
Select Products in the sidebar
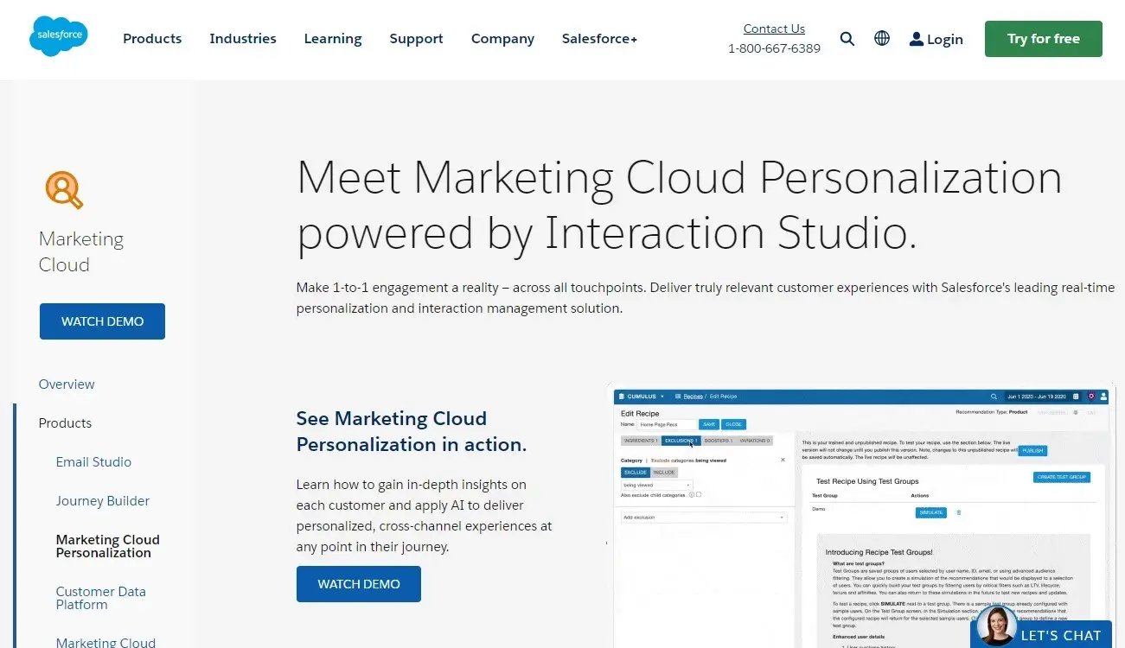point(65,423)
